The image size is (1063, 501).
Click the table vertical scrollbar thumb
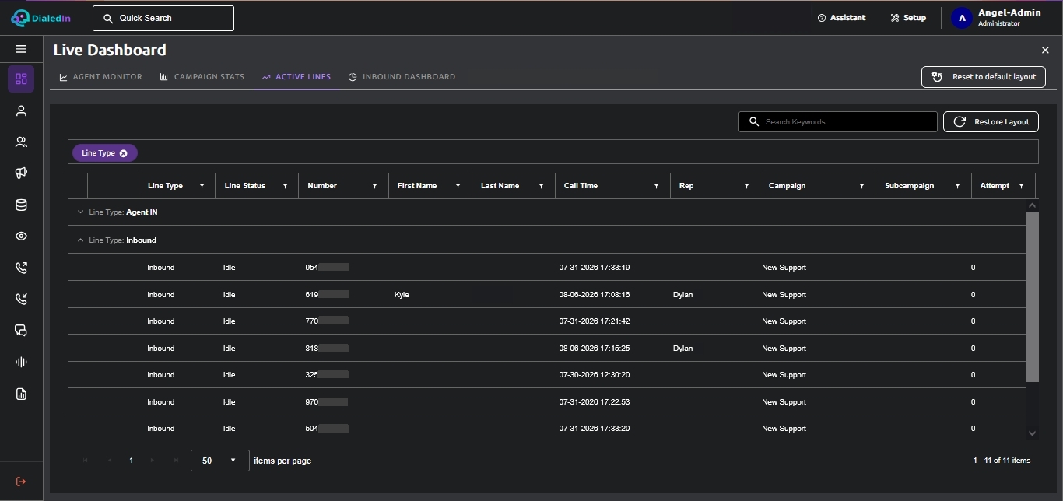(1032, 296)
